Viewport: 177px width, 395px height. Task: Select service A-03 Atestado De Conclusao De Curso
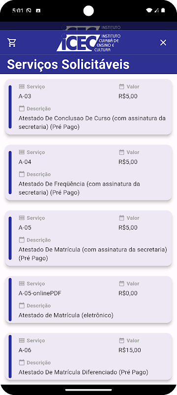click(x=88, y=107)
